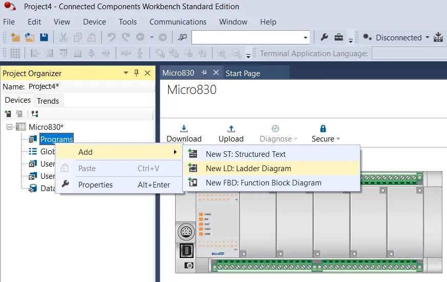
Task: Click the Quick Find magnifier icon
Action: [x=182, y=37]
